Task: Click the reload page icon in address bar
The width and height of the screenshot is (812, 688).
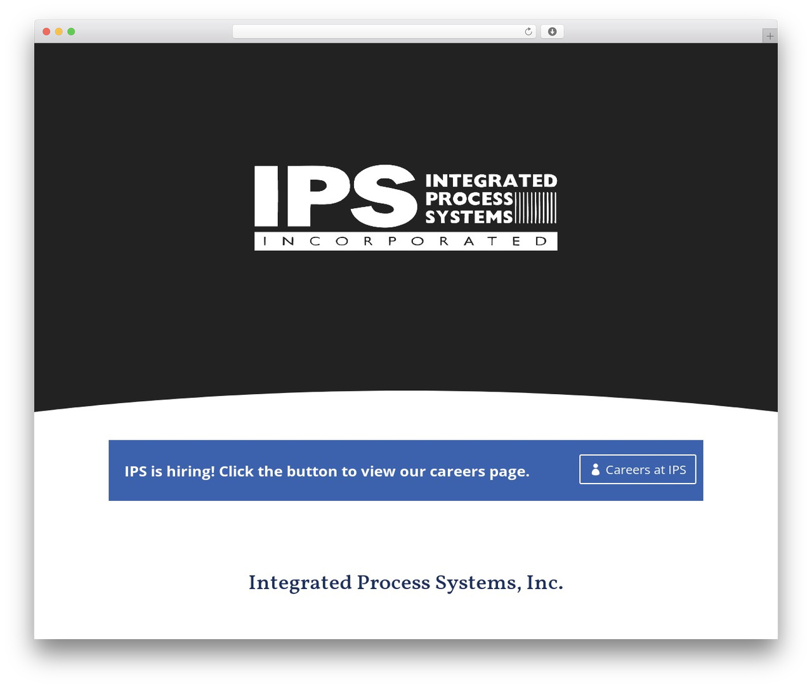Action: [x=528, y=32]
